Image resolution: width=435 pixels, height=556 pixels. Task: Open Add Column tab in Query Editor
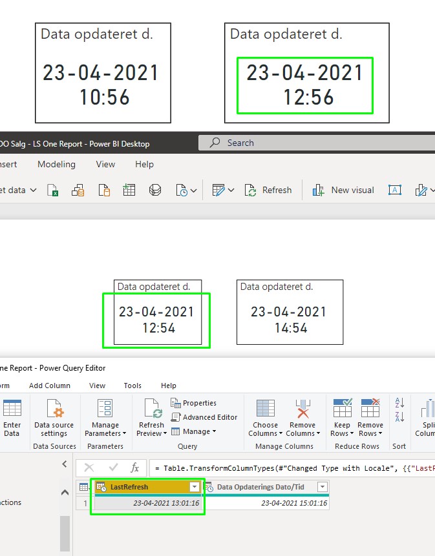50,386
